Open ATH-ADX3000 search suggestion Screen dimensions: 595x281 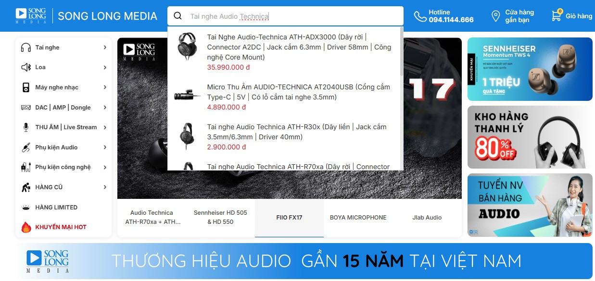pos(284,52)
